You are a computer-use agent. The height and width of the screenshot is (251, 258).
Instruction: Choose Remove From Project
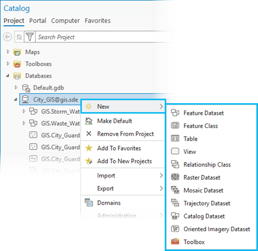point(123,133)
